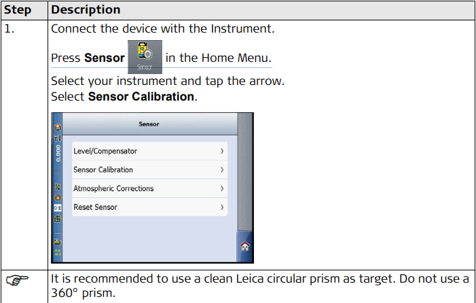Viewport: 476px width, 303px height.
Task: Click the topmost orange status icon in the sidebar
Action: pyautogui.click(x=56, y=128)
